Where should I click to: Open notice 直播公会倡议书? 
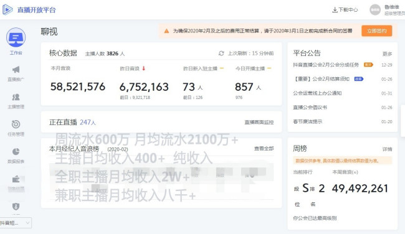tap(310, 107)
